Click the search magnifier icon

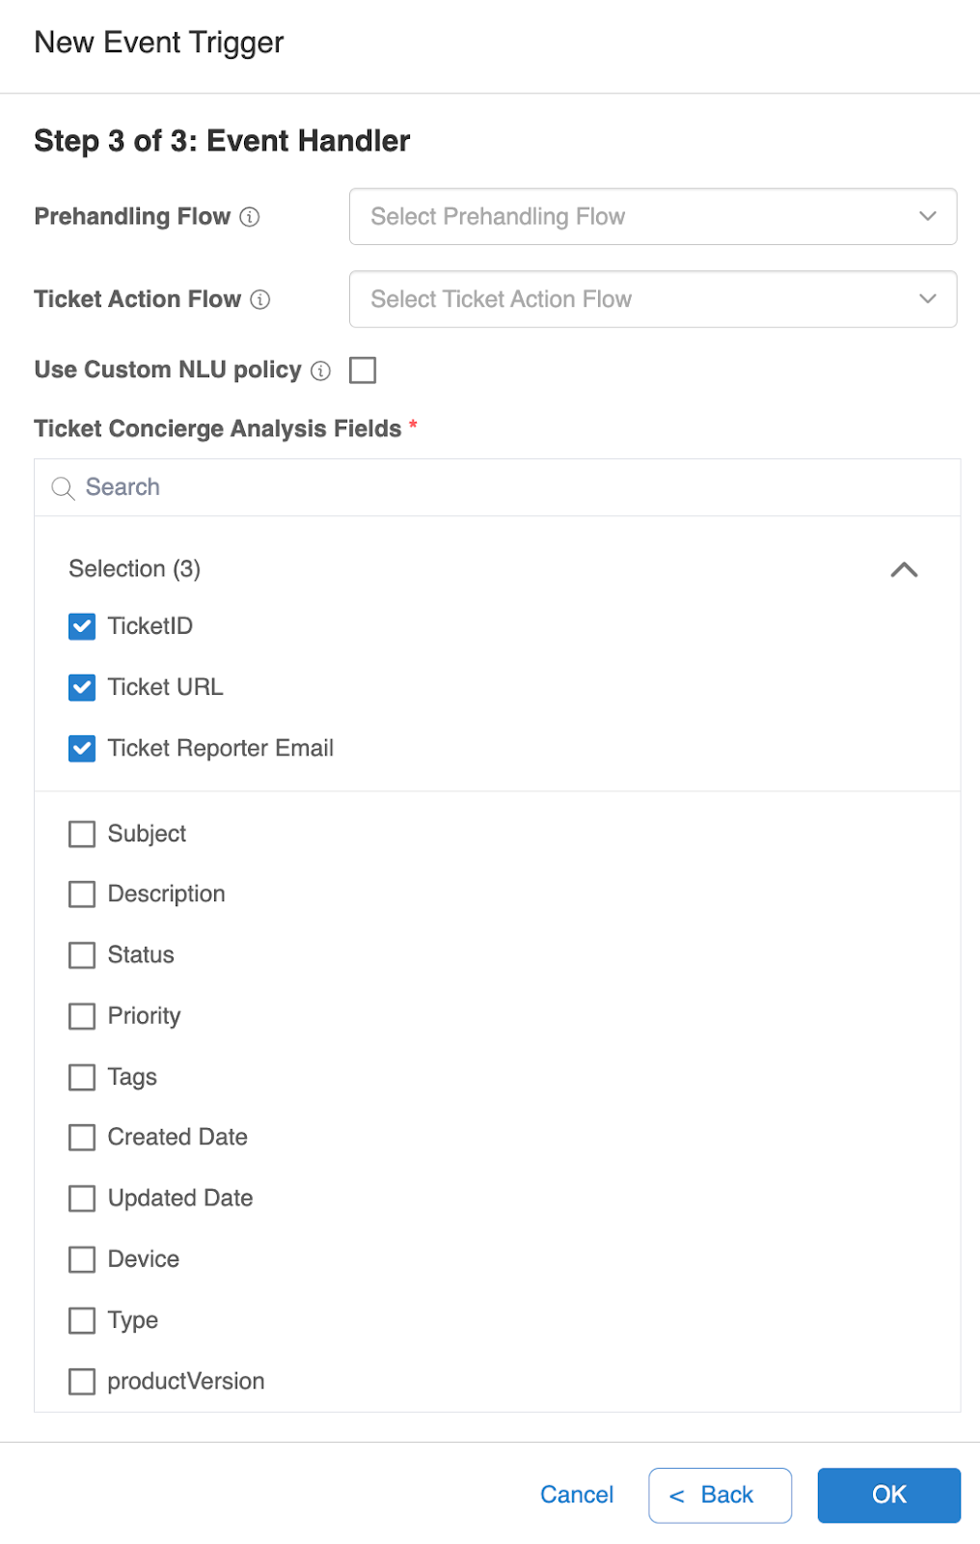click(x=64, y=488)
